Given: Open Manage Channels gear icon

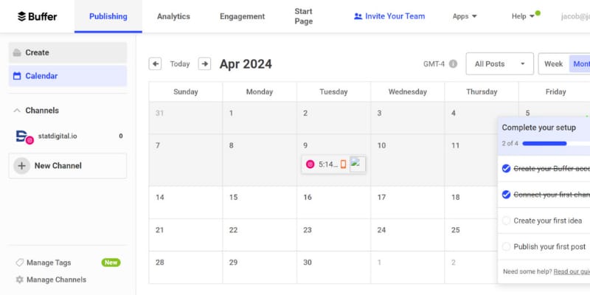Looking at the screenshot, I should coord(20,280).
